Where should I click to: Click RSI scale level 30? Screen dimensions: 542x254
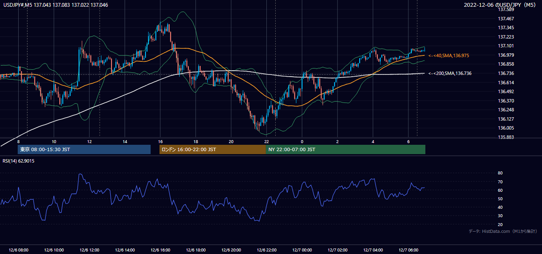[500, 215]
